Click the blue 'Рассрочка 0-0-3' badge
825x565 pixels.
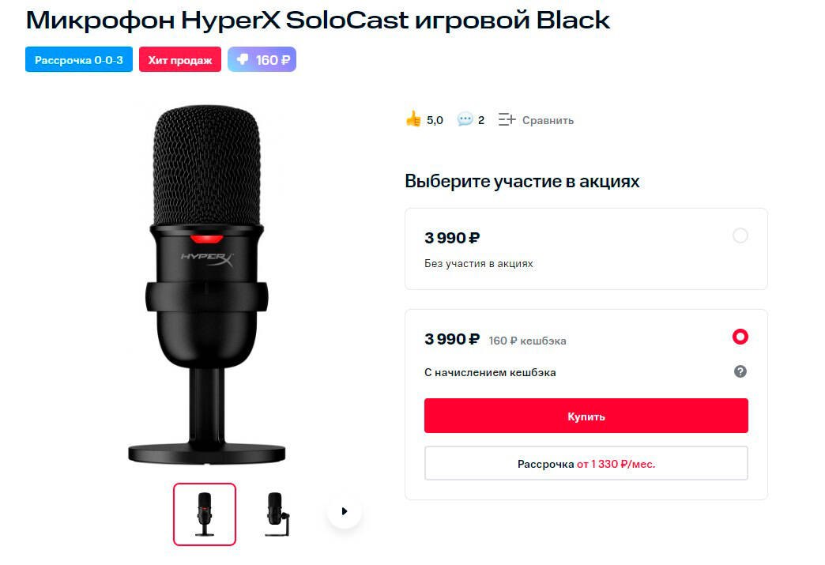[79, 60]
